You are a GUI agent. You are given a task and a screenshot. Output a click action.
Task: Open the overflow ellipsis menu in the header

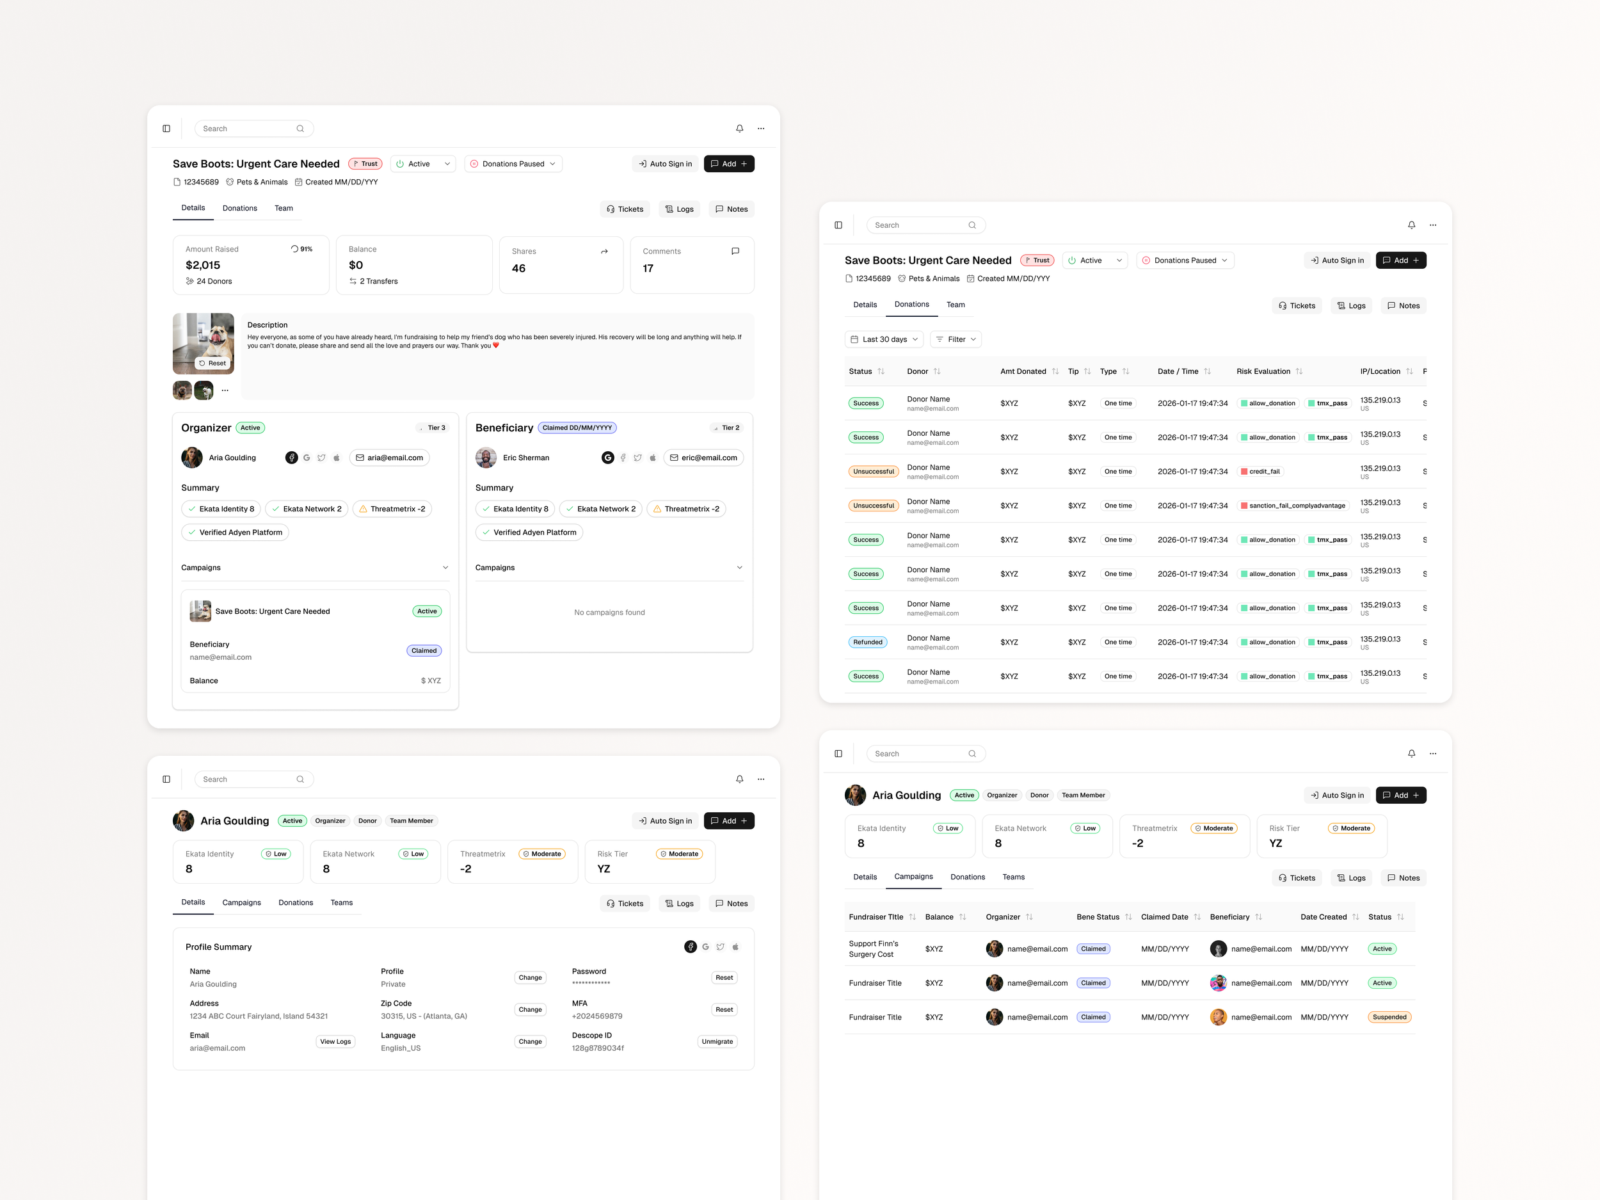pos(760,128)
